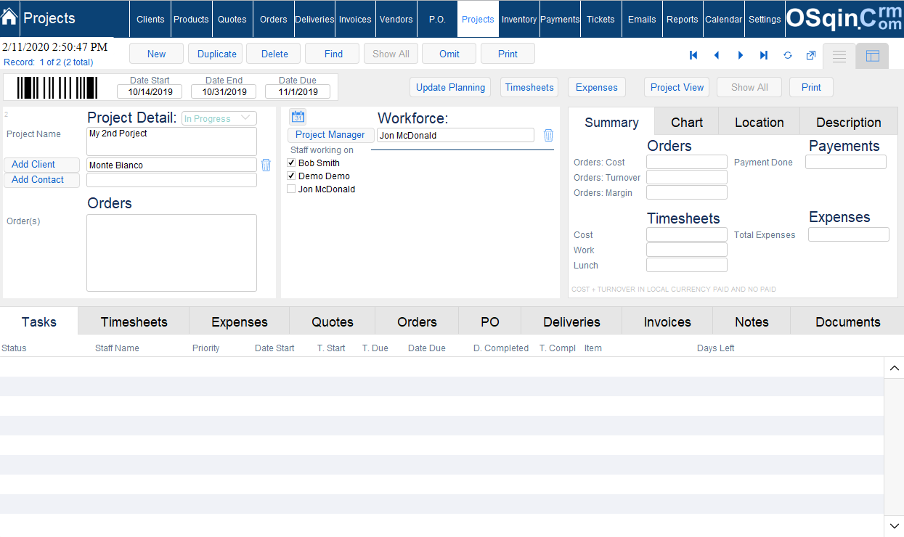Open lower Timesheets tab

click(134, 321)
